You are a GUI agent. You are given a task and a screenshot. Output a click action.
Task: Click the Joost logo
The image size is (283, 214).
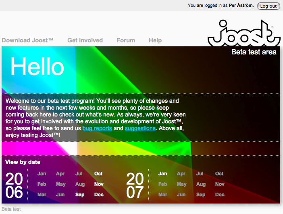(x=244, y=33)
